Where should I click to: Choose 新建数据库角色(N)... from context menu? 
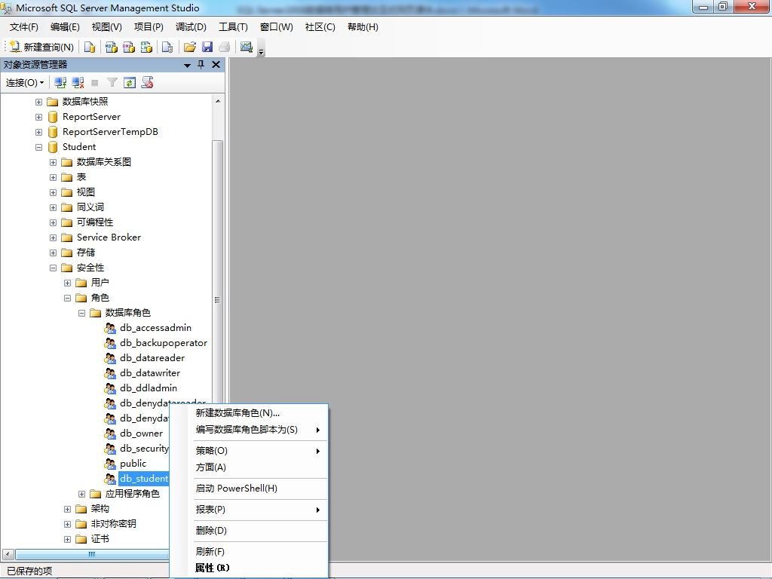tap(249, 413)
